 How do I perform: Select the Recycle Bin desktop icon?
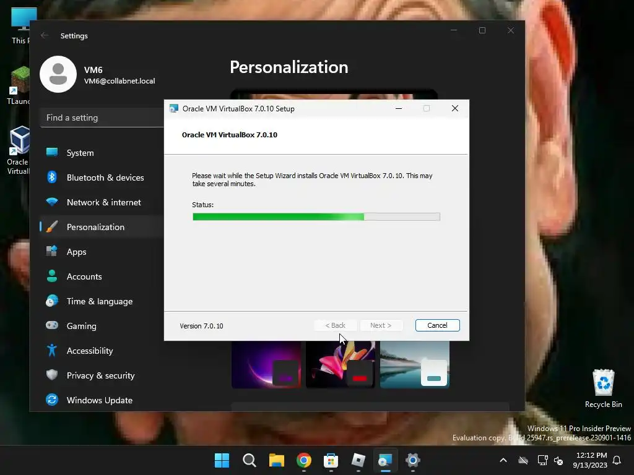tap(603, 388)
